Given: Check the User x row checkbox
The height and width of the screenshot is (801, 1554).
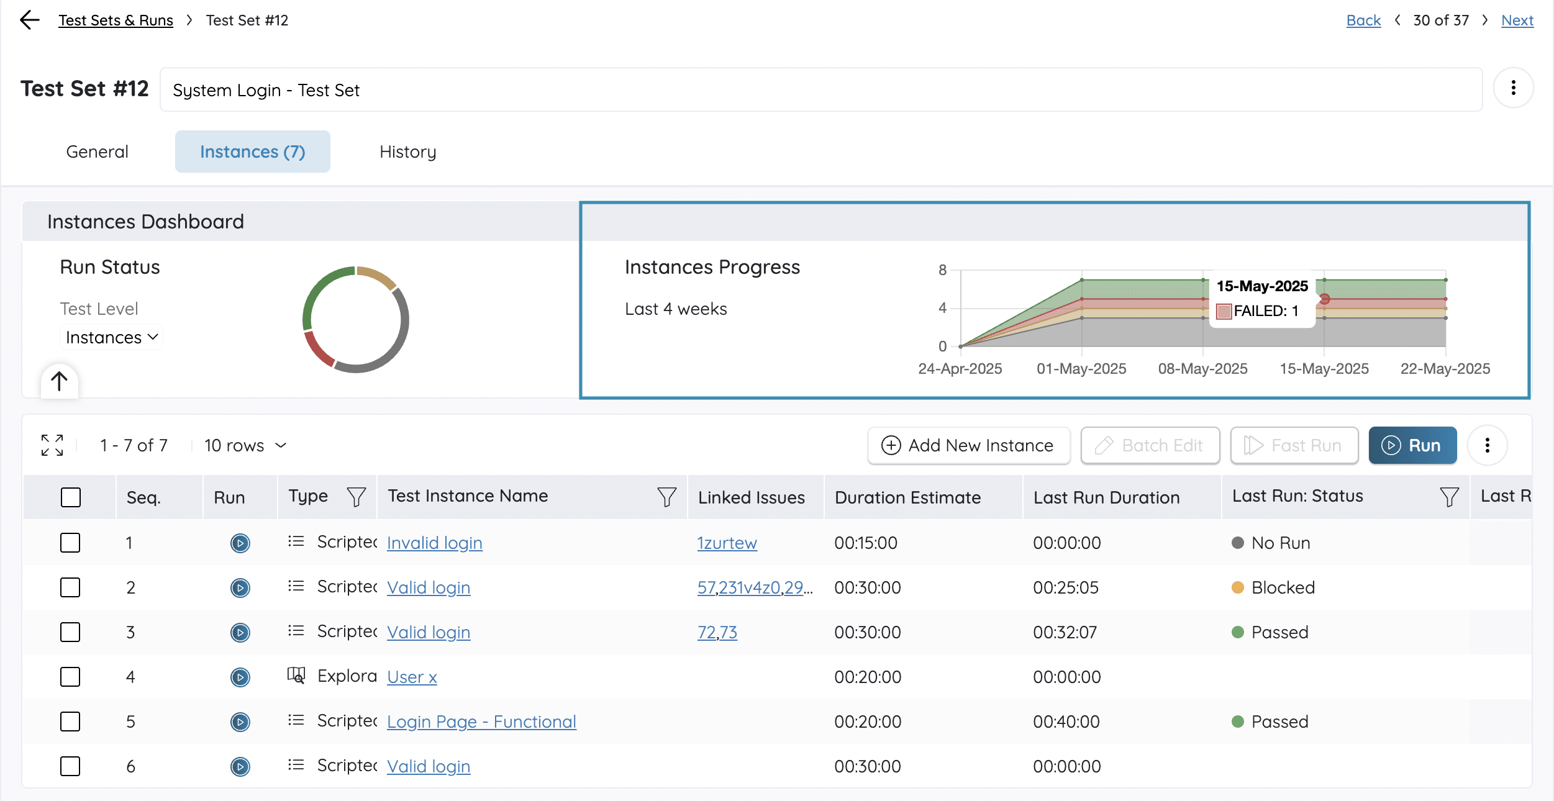Looking at the screenshot, I should pos(70,677).
